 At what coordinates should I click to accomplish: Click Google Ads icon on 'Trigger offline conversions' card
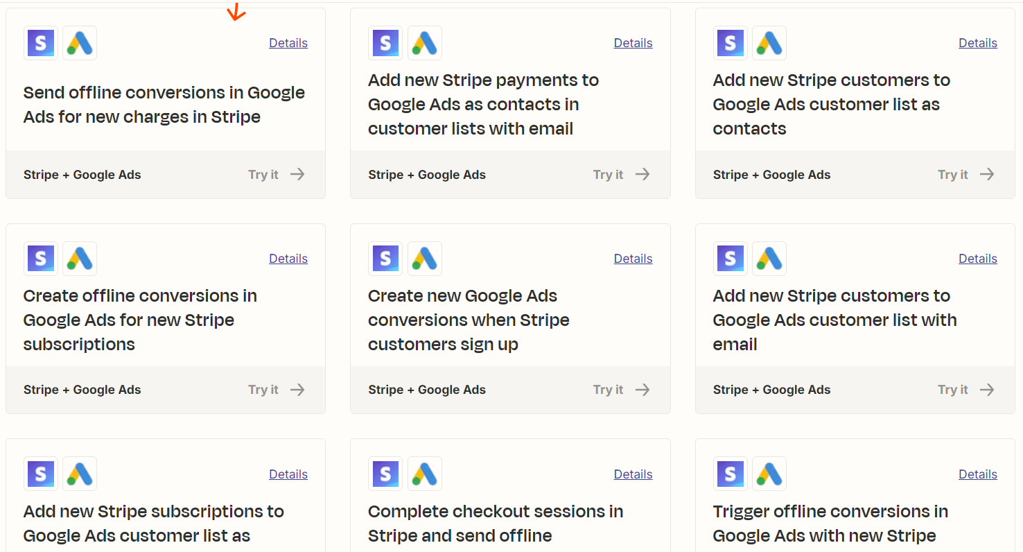pos(769,474)
